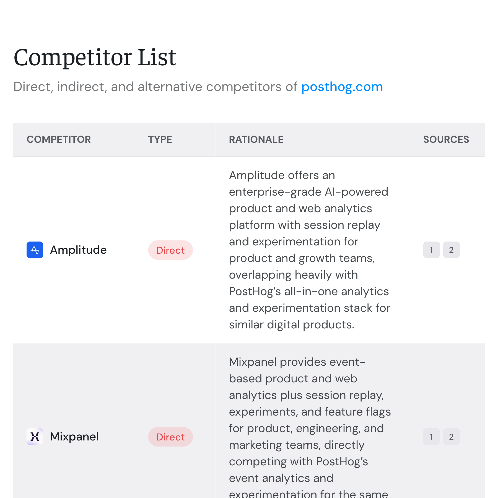498x498 pixels.
Task: Sort by the TYPE column header
Action: (x=160, y=139)
